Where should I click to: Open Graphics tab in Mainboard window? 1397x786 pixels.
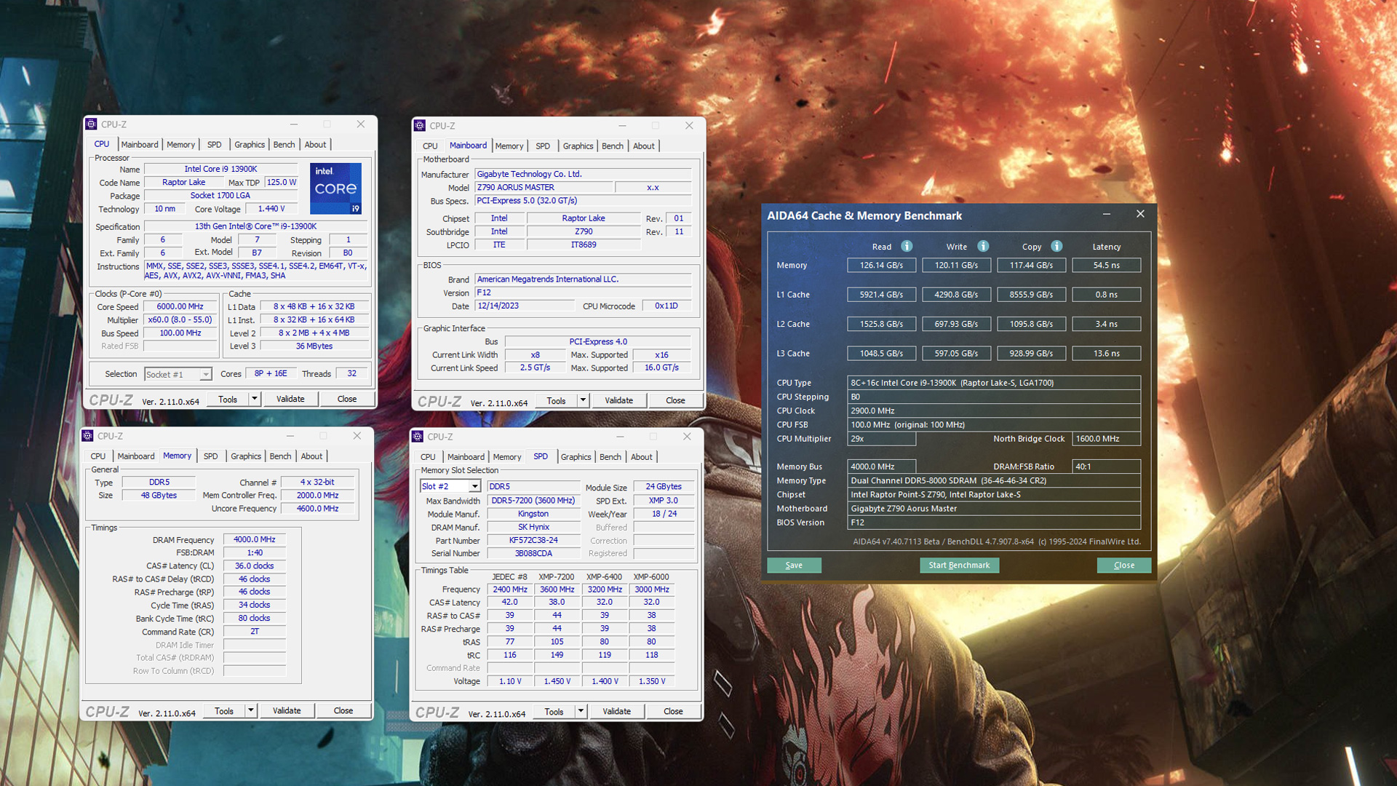click(x=578, y=146)
